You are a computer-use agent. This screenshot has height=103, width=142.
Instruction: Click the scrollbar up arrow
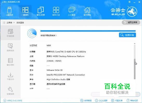pyautogui.click(x=135, y=44)
